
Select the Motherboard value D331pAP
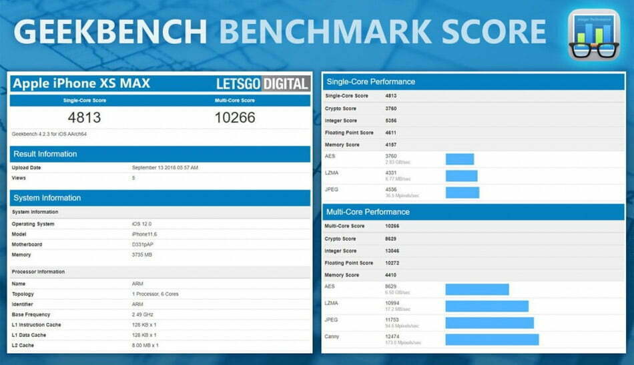(x=143, y=244)
